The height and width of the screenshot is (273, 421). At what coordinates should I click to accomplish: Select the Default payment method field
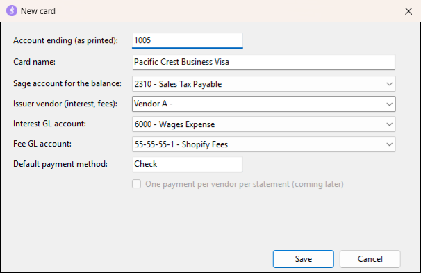tap(188, 164)
